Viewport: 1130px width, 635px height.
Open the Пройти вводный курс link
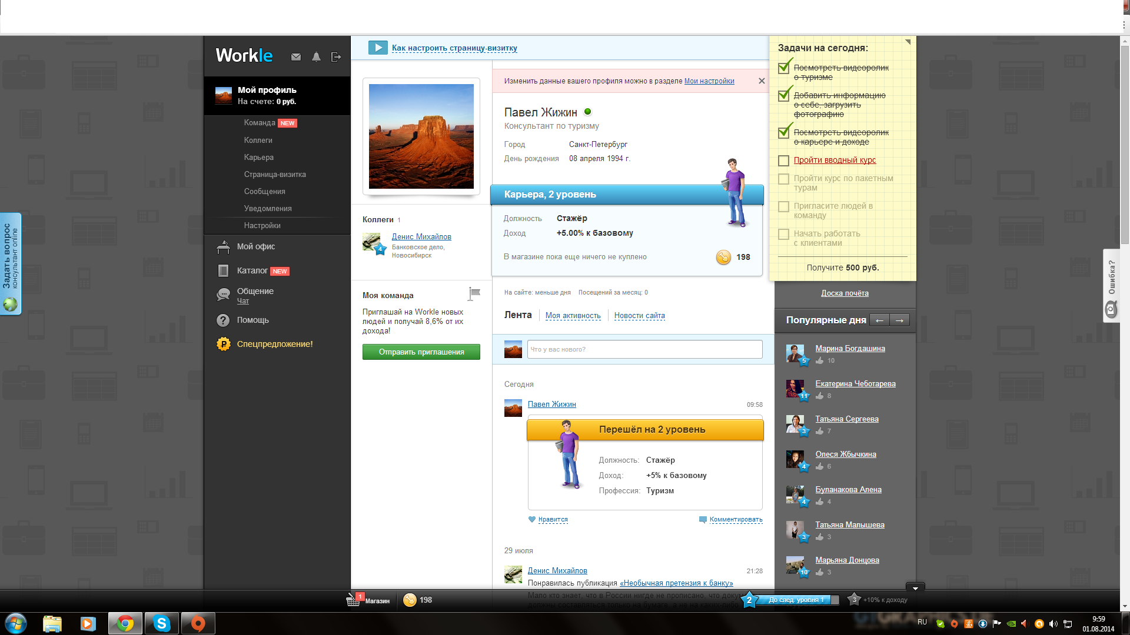835,160
